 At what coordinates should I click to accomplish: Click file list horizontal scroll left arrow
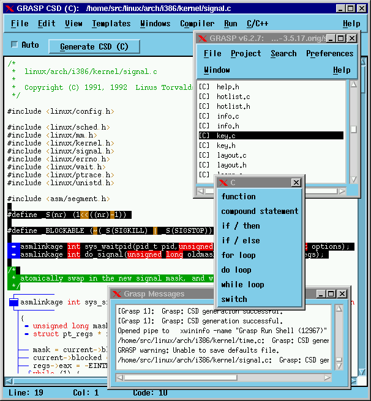click(x=201, y=191)
